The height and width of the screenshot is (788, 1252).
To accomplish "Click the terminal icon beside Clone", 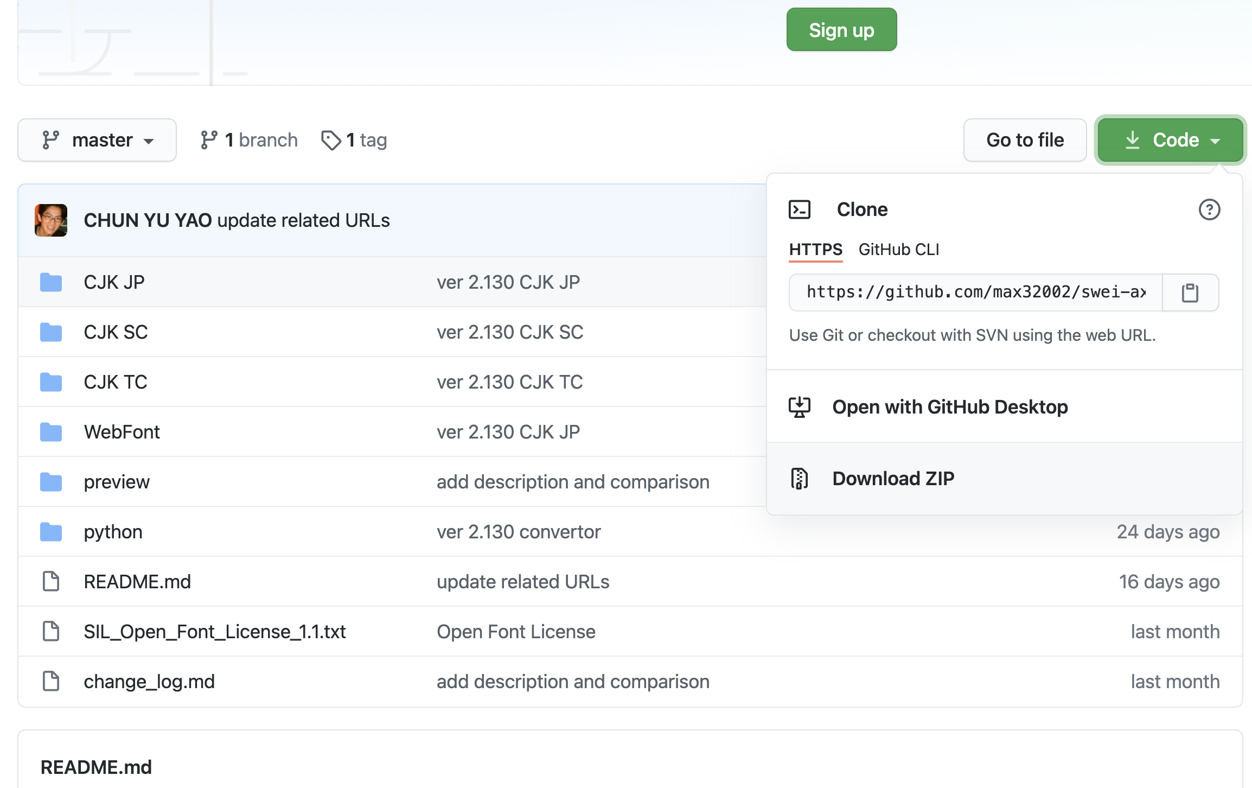I will point(799,209).
